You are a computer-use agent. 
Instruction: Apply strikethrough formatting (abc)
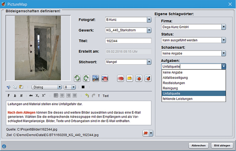point(31,95)
